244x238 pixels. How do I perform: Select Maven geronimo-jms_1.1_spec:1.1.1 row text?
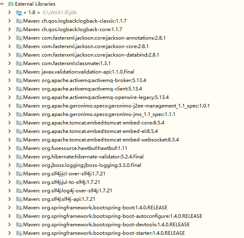click(x=99, y=114)
